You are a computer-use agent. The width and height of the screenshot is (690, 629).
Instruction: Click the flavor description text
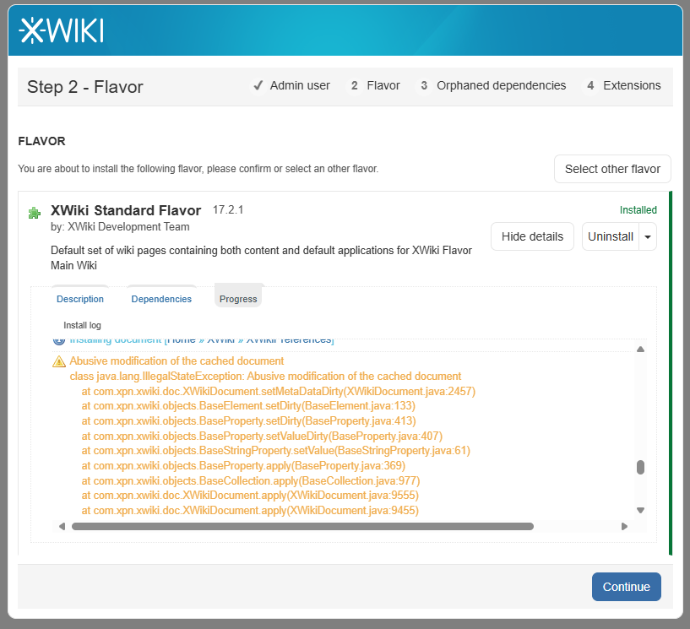[262, 258]
